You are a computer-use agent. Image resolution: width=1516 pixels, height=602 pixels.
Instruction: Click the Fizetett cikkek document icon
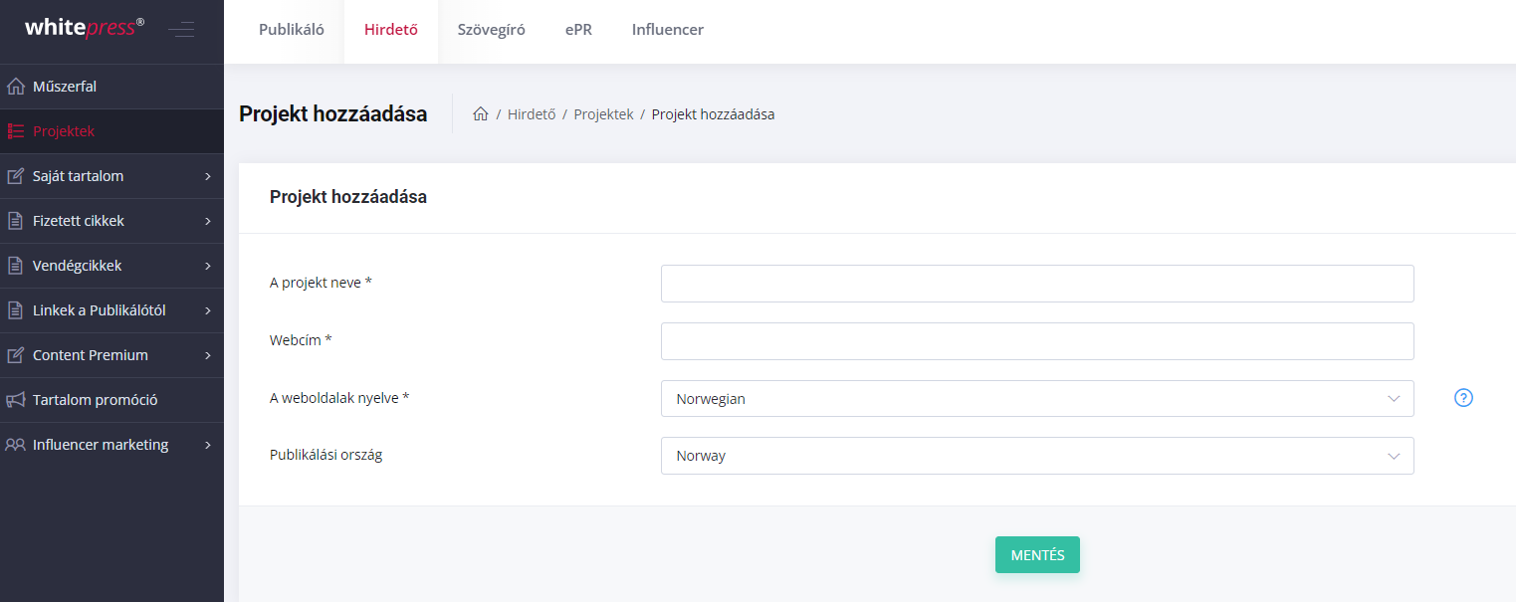(x=15, y=221)
